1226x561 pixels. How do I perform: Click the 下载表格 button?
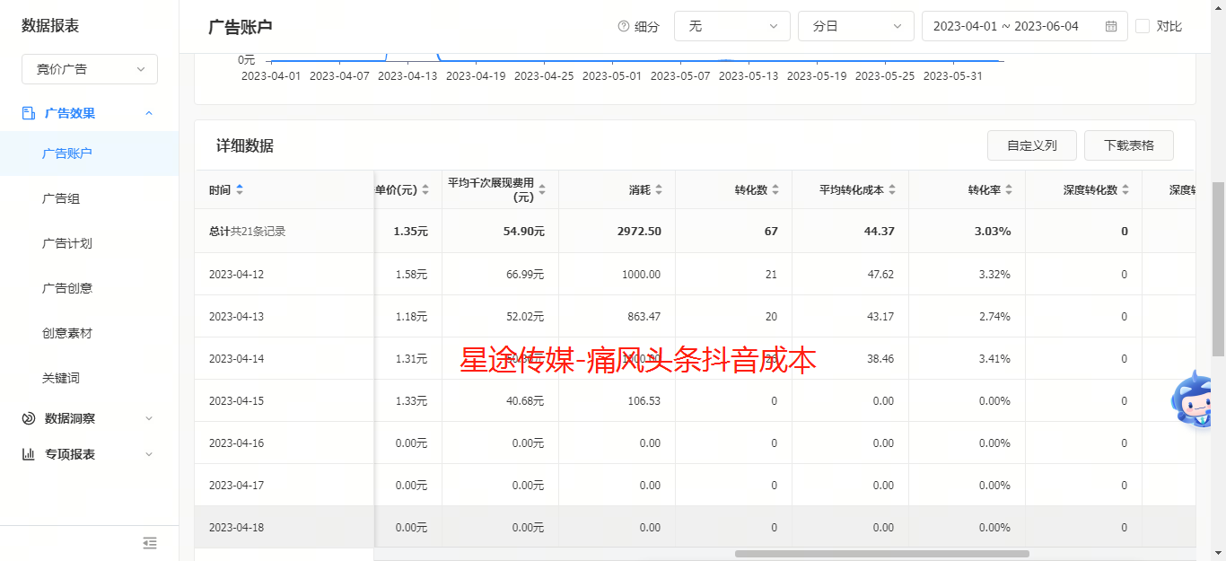(1128, 145)
